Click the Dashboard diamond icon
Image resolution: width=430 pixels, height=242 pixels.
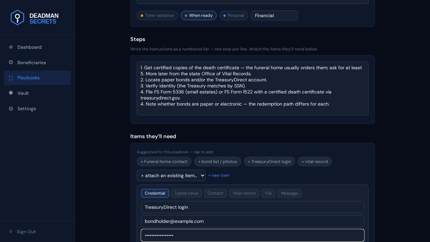pos(11,47)
